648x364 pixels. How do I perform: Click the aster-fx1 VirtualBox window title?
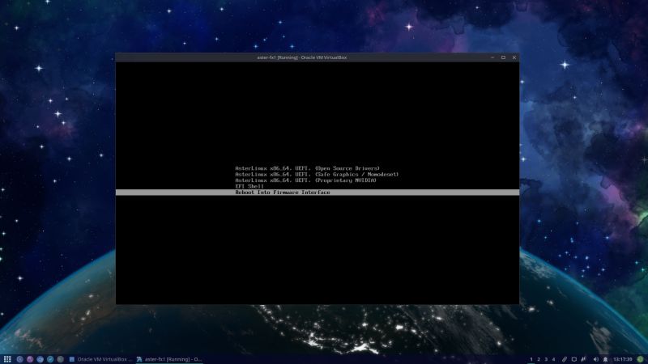301,57
